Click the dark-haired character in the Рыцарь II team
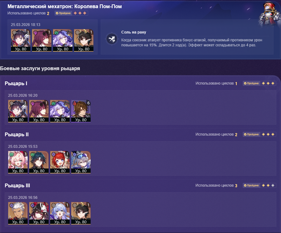Screen dimensions: 281x233 (x=39, y=162)
